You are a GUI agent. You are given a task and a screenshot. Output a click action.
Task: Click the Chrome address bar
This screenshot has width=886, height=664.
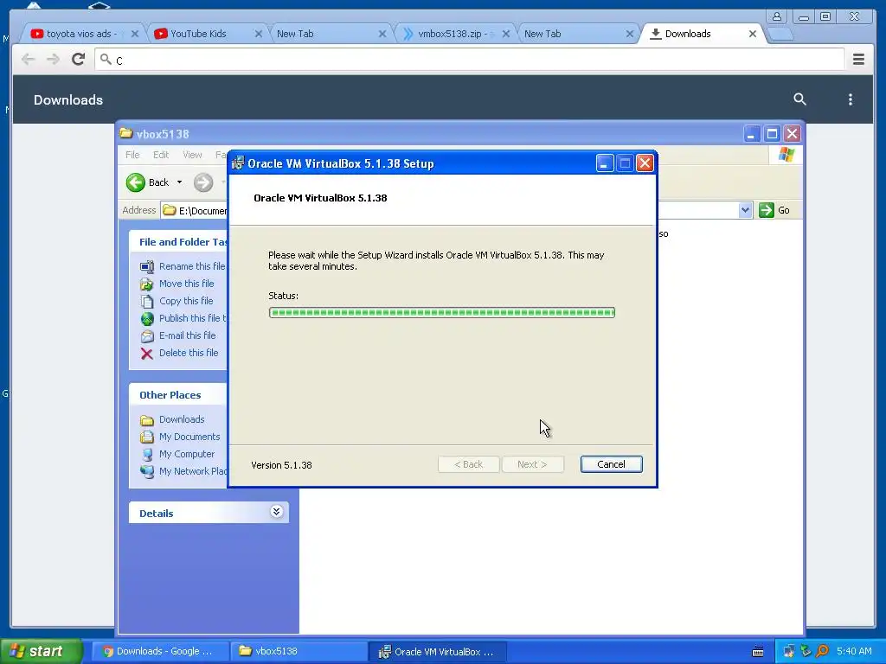pos(469,60)
